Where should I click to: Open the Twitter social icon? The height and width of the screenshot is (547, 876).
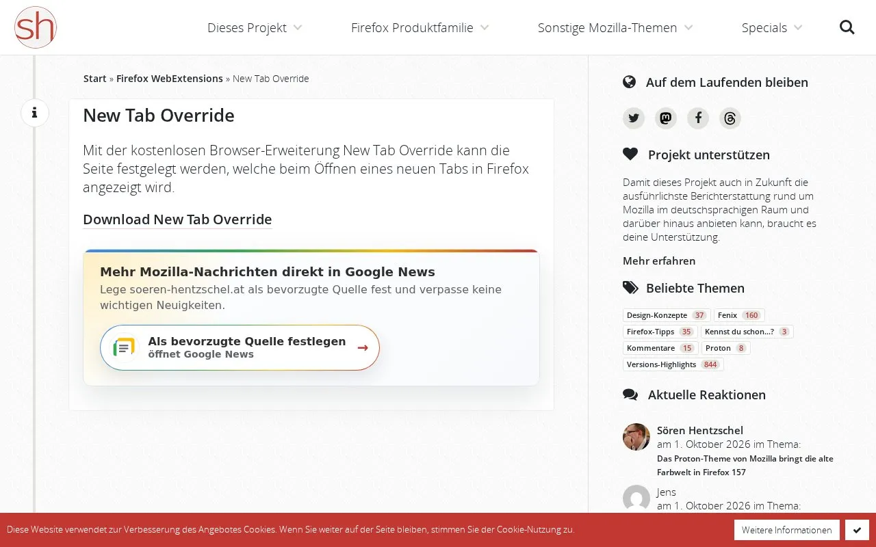(x=634, y=118)
